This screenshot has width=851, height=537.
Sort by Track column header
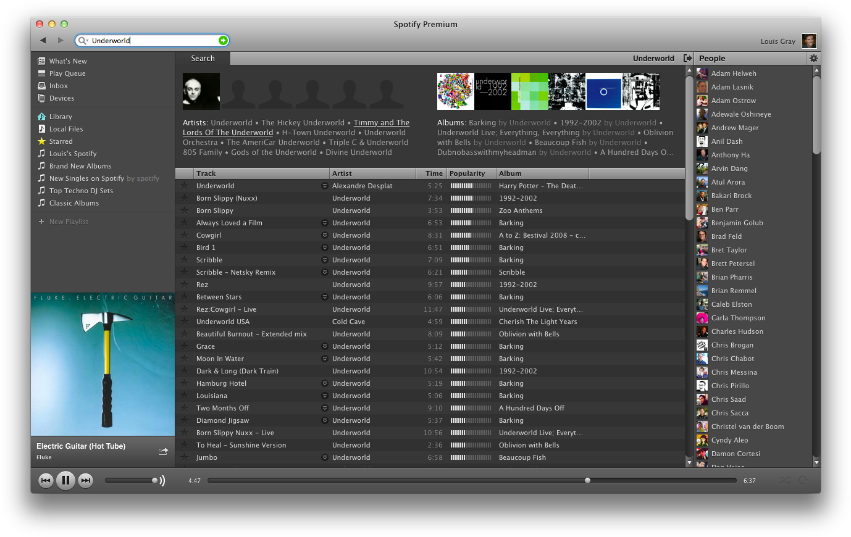tap(261, 173)
